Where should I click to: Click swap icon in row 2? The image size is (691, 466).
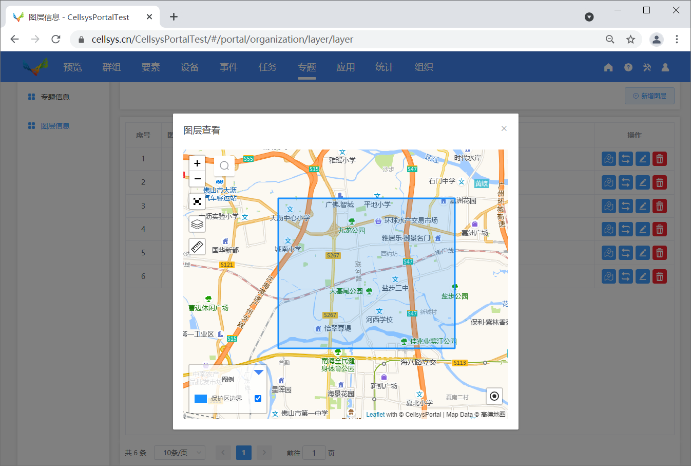626,182
